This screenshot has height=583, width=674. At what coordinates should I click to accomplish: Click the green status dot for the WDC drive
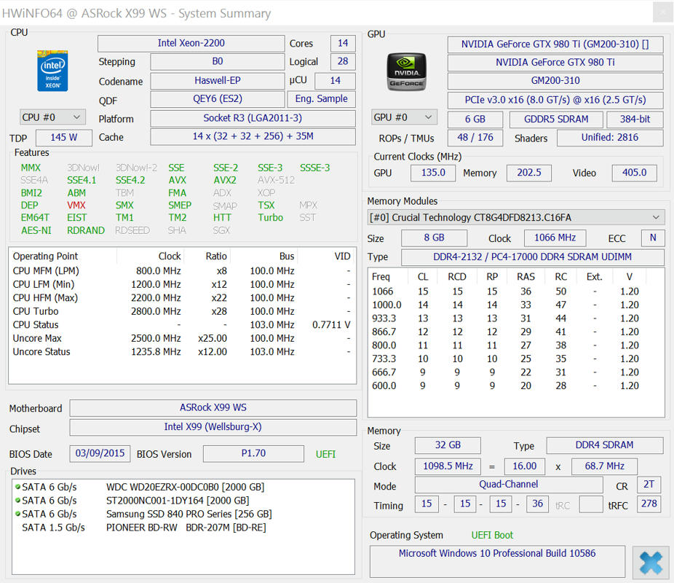point(17,487)
